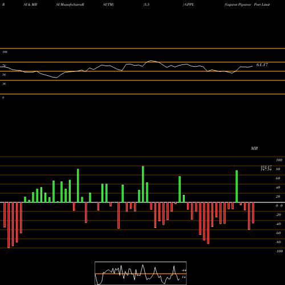Click the last red bar in MR histogram
The image size is (285, 285).
253,213
